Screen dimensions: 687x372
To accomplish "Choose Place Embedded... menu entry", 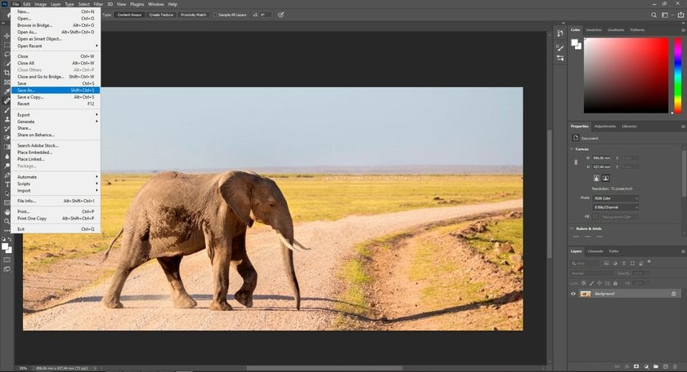I will point(56,153).
